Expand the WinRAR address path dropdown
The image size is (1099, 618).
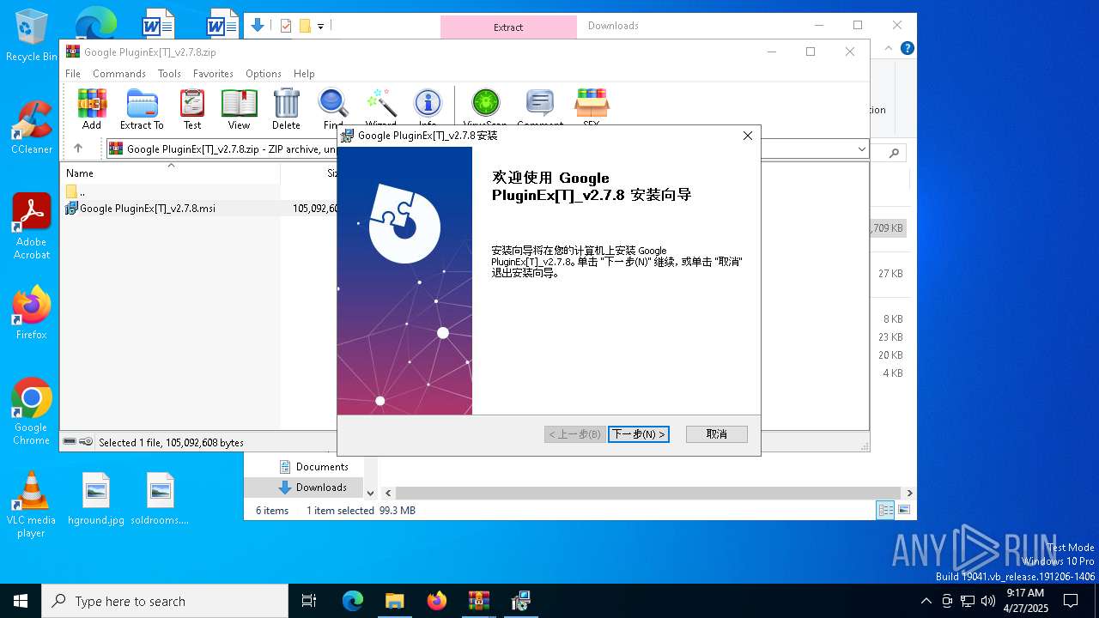[861, 149]
